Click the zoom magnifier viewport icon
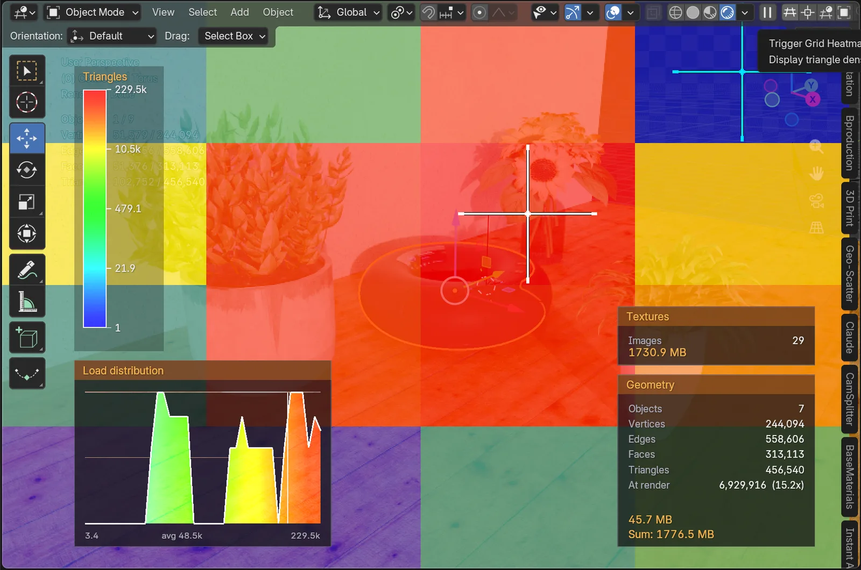The width and height of the screenshot is (861, 570). coord(816,147)
